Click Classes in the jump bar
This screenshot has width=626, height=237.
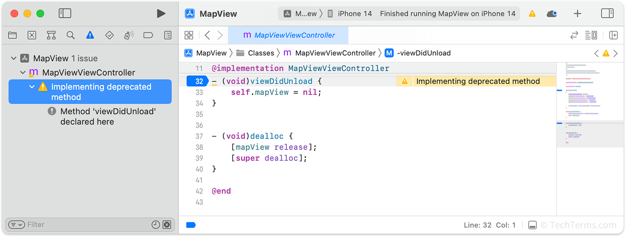click(255, 53)
